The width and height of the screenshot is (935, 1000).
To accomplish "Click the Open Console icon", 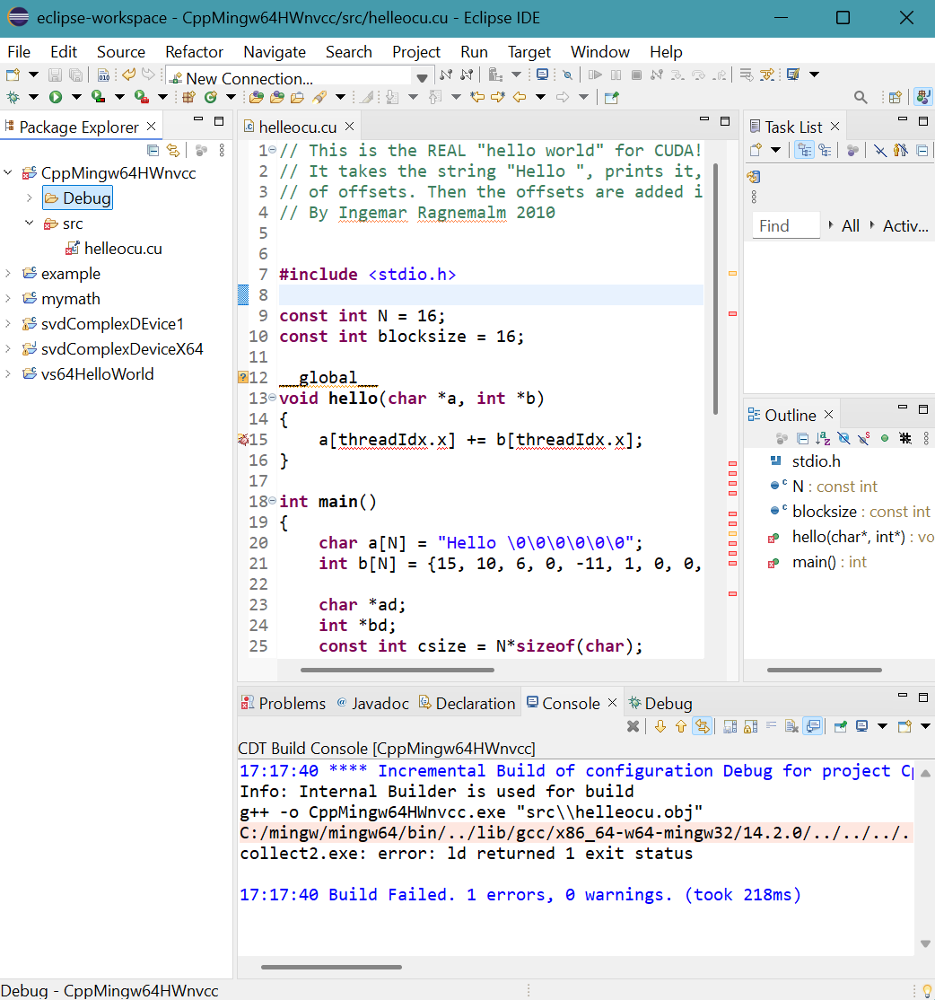I will click(x=904, y=726).
